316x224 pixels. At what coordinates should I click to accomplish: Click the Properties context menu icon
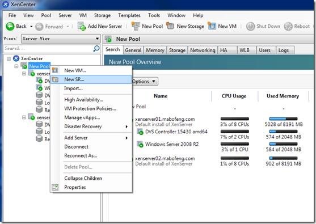pyautogui.click(x=55, y=187)
